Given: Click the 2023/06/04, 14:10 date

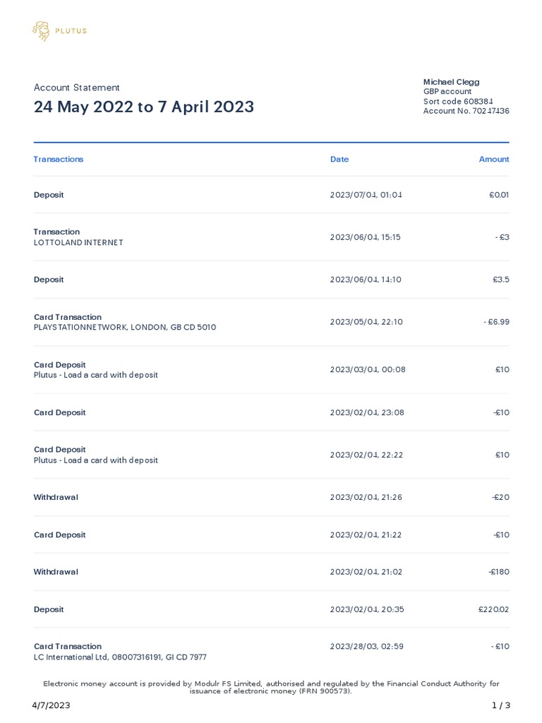Looking at the screenshot, I should coord(365,280).
